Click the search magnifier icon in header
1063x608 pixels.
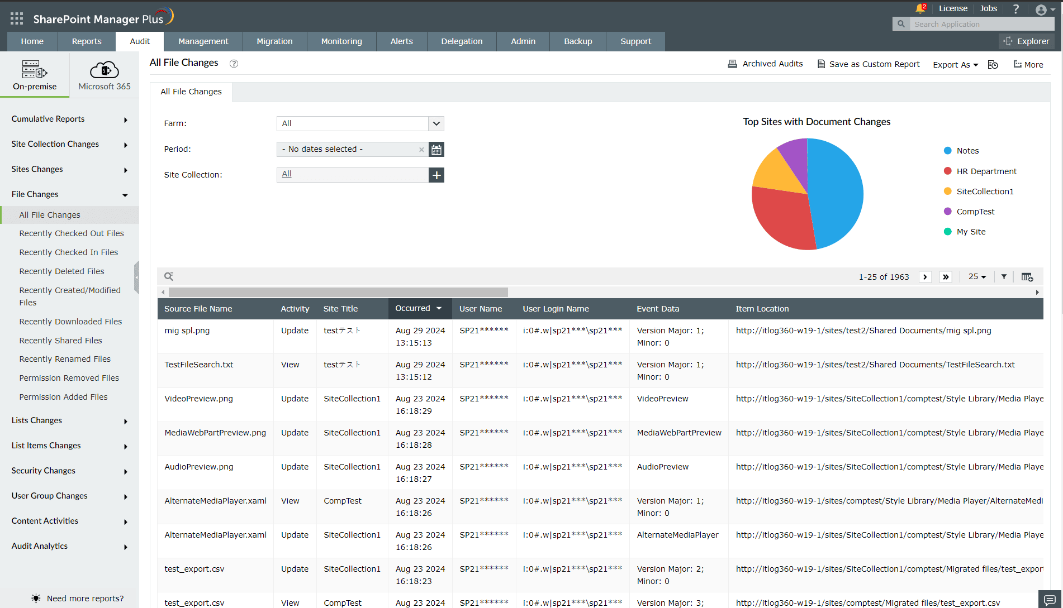pos(901,24)
